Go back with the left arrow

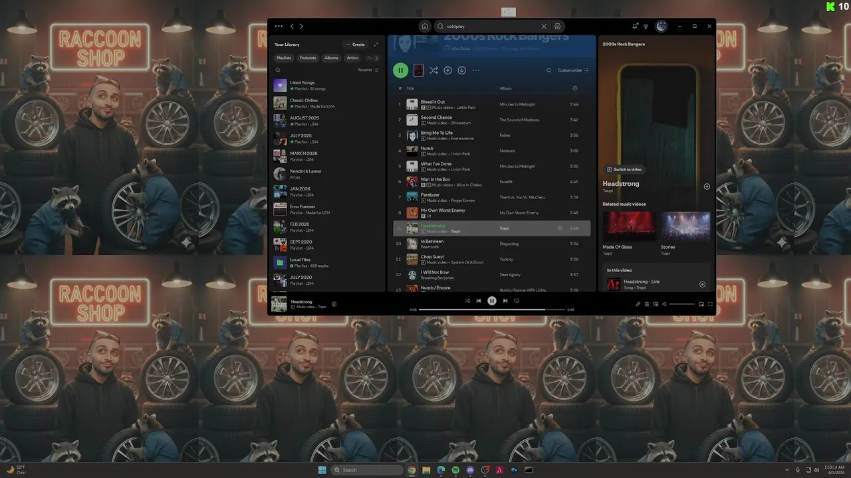(x=292, y=27)
